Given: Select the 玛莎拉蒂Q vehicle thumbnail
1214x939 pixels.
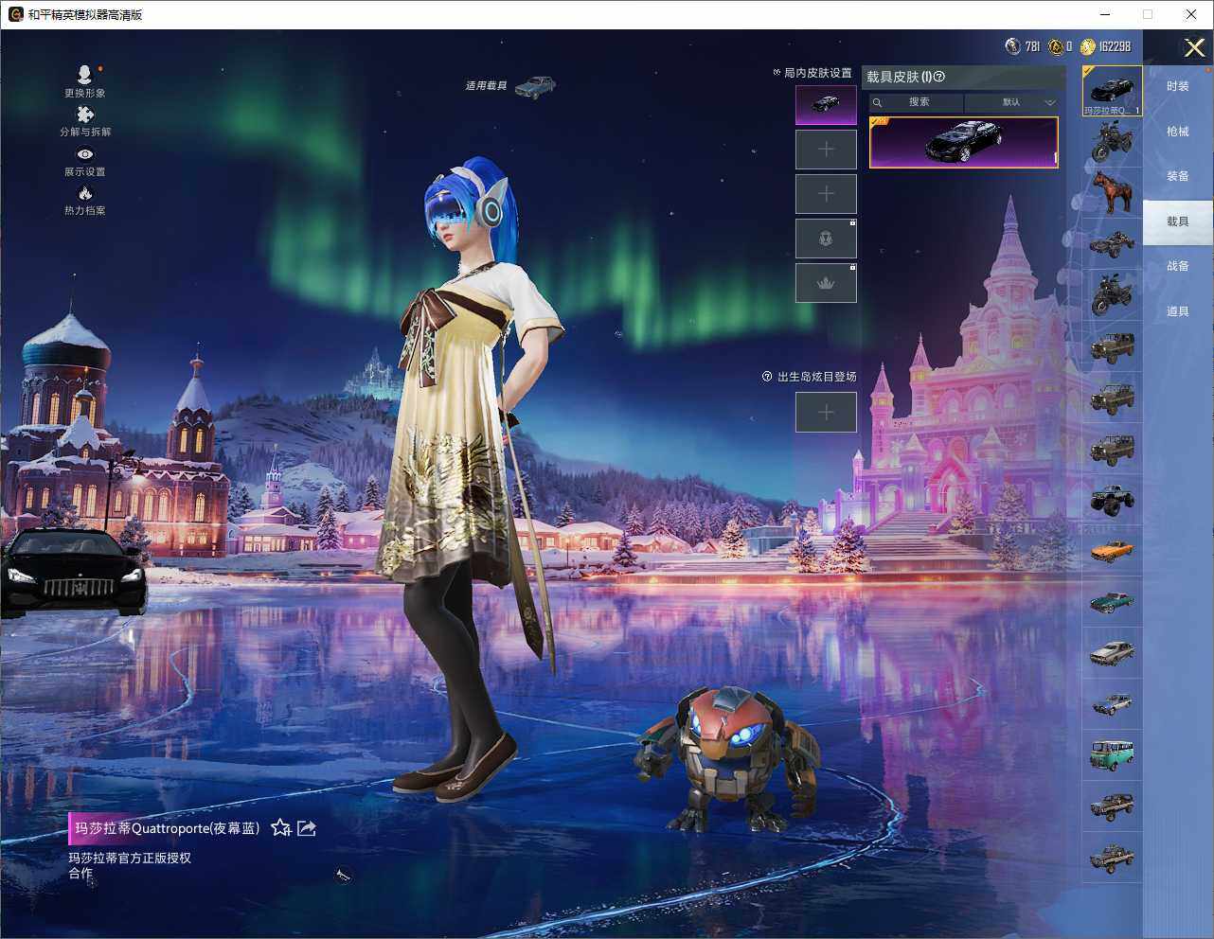Looking at the screenshot, I should [1112, 91].
